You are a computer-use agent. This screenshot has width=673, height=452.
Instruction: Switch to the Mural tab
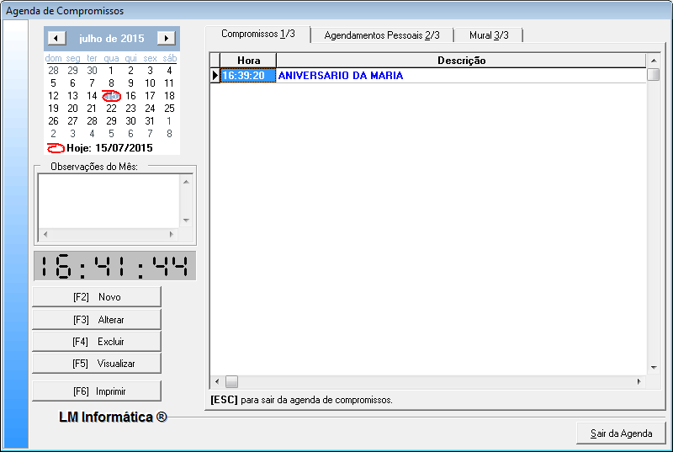coord(488,35)
